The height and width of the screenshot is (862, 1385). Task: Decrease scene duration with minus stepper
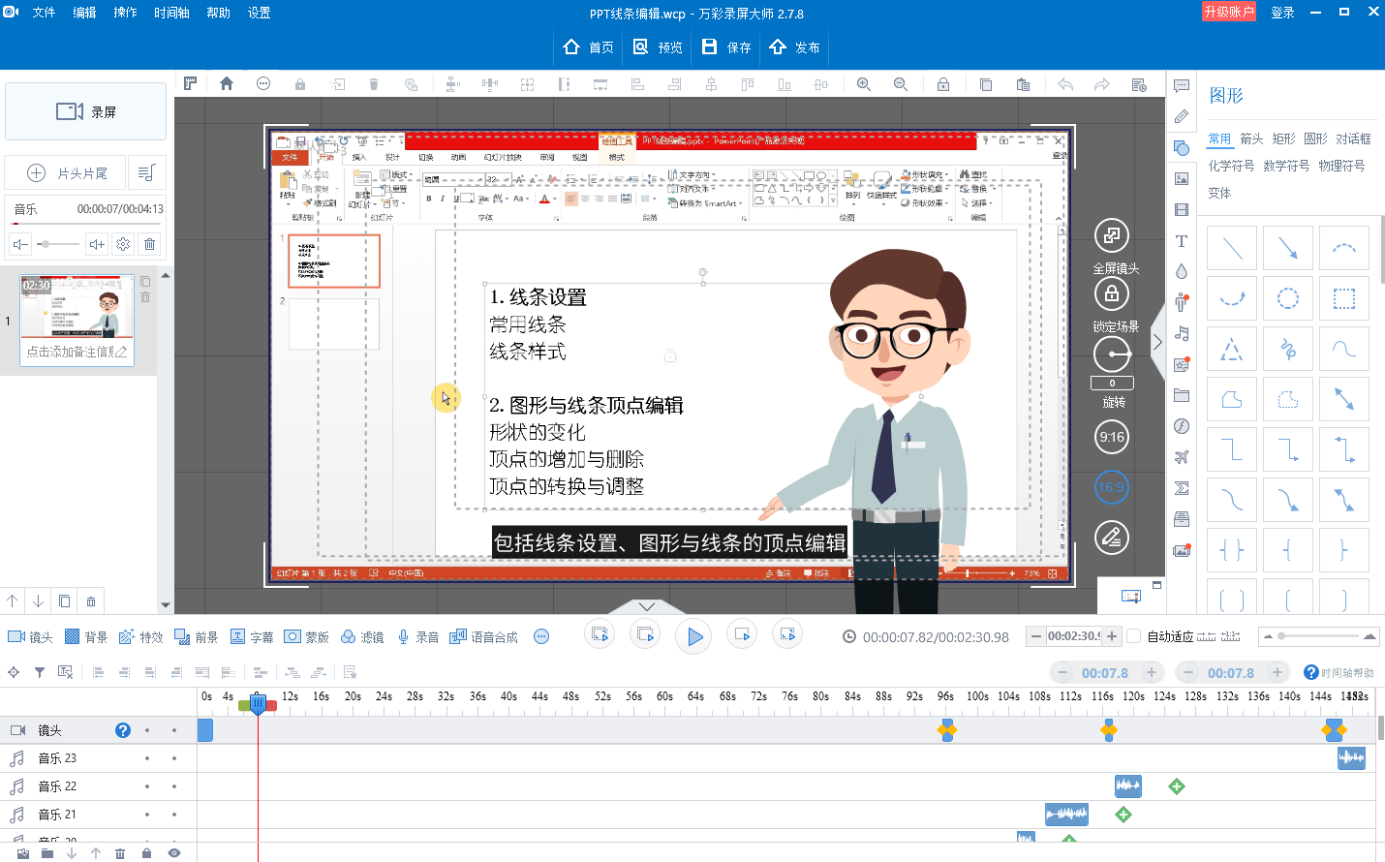coord(1036,636)
